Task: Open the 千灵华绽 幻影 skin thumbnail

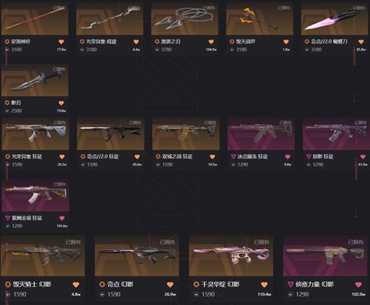Action: point(231,256)
